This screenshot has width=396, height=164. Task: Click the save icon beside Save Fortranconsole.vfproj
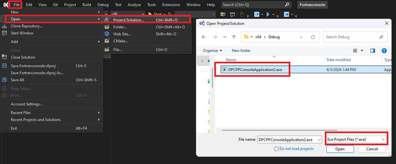point(4,66)
